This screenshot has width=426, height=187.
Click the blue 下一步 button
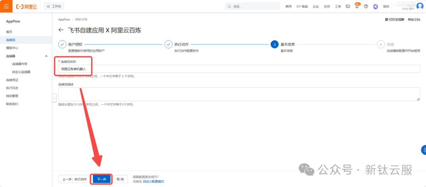click(101, 179)
